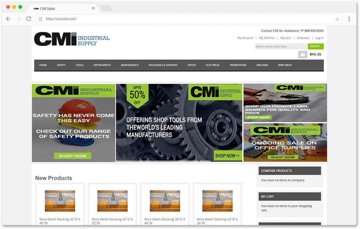Click the New Products heading
The width and height of the screenshot is (360, 229).
click(53, 178)
